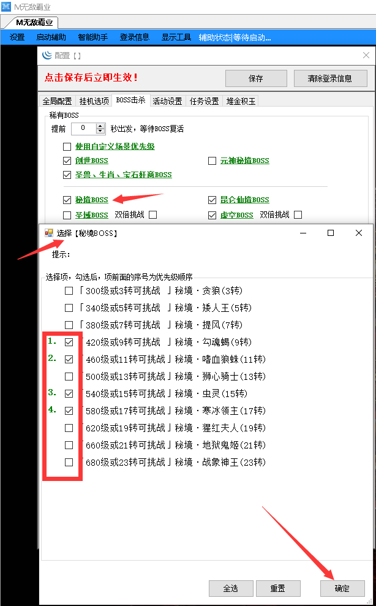
Task: Click the 提前 seconds number field
Action: coord(83,129)
